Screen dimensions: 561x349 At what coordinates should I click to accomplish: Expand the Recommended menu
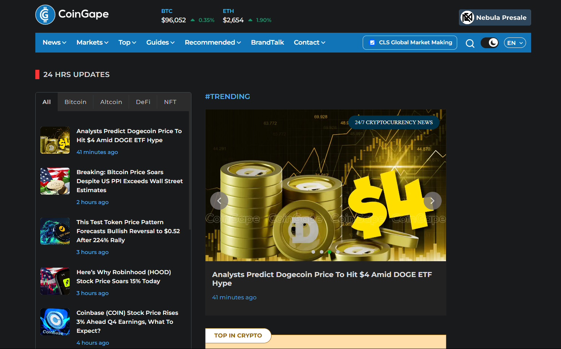213,42
